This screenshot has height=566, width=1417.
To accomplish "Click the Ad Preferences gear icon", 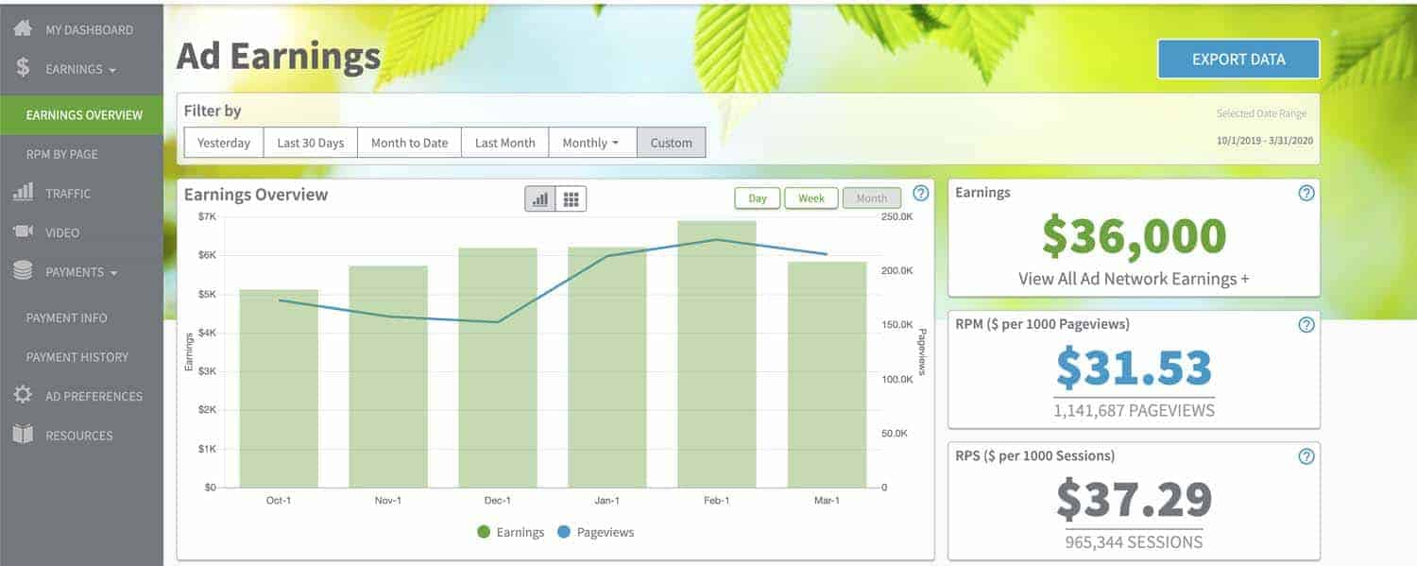I will pos(23,395).
